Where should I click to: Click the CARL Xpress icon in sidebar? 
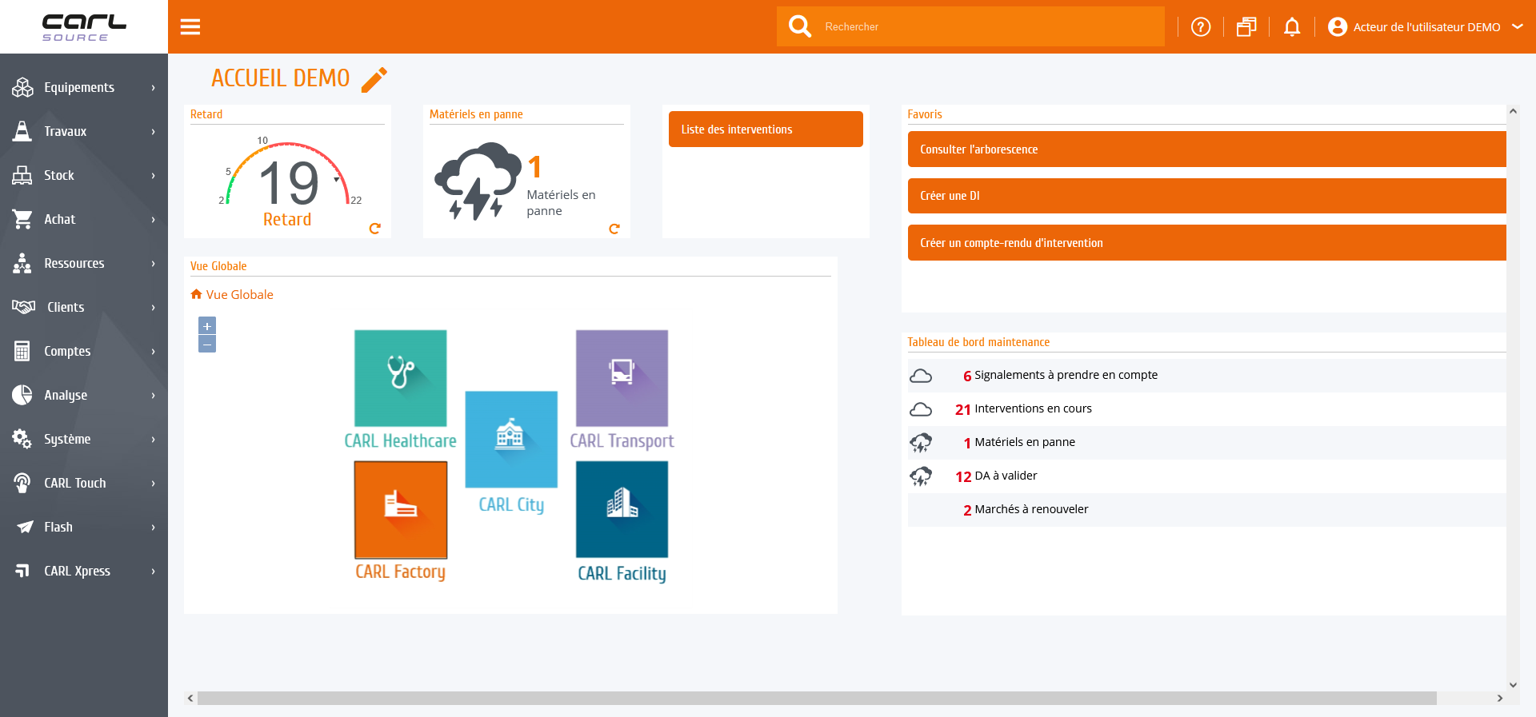(22, 571)
